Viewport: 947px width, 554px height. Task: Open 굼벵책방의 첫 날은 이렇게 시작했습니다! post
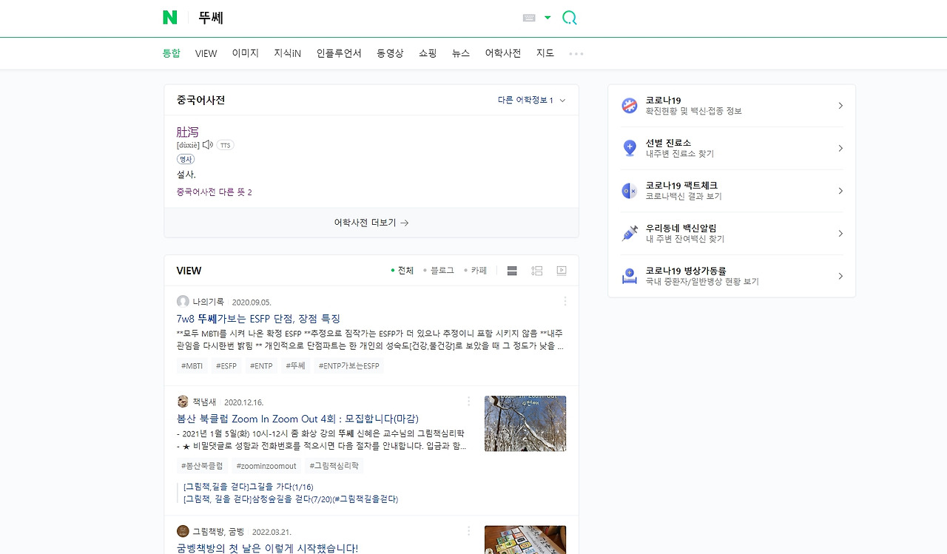pos(267,548)
